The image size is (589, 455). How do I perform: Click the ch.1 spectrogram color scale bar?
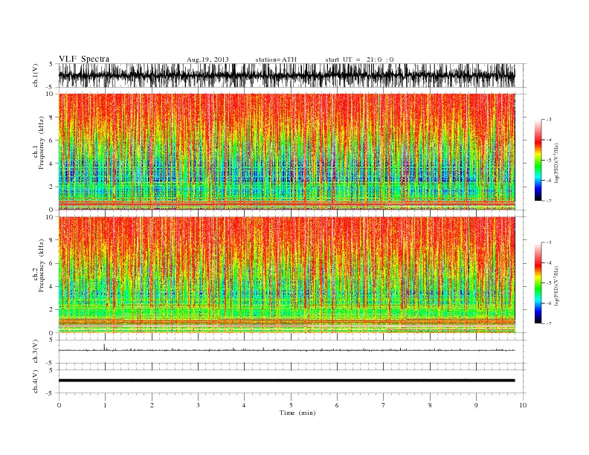tap(538, 160)
